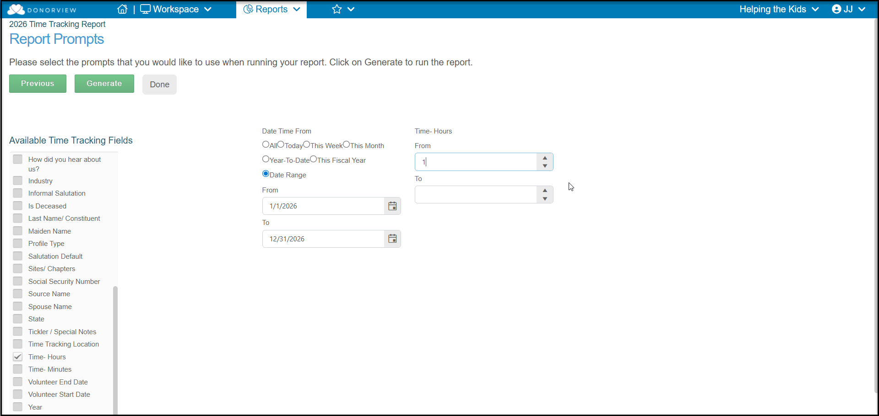Check the Volunteer End Date checkbox

tap(18, 382)
